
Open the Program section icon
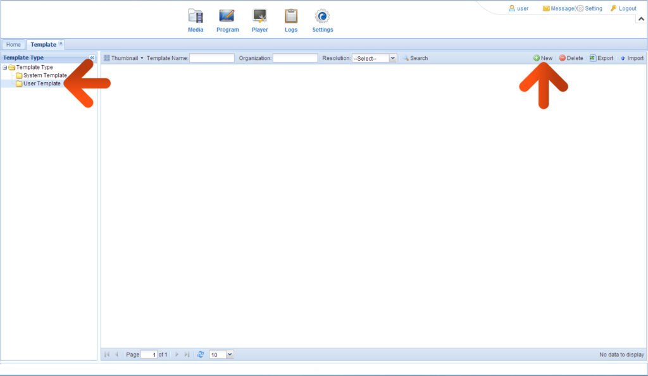tap(227, 16)
